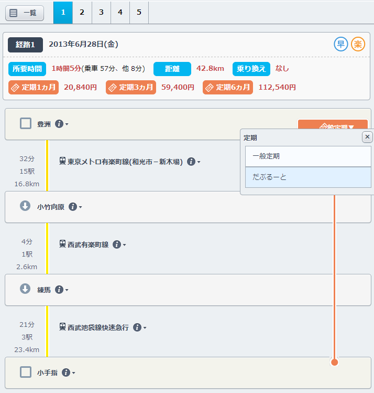Open info icon for 西武有楽町線 line
This screenshot has width=374, height=393.
click(117, 245)
